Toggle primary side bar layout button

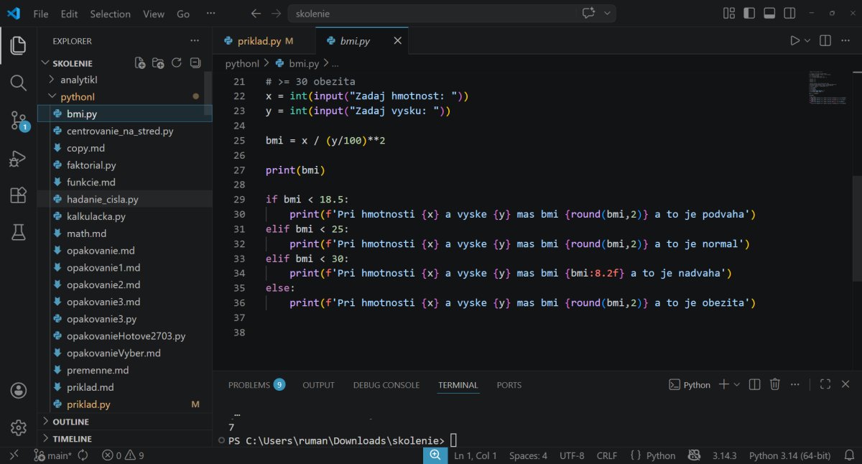[x=749, y=14]
